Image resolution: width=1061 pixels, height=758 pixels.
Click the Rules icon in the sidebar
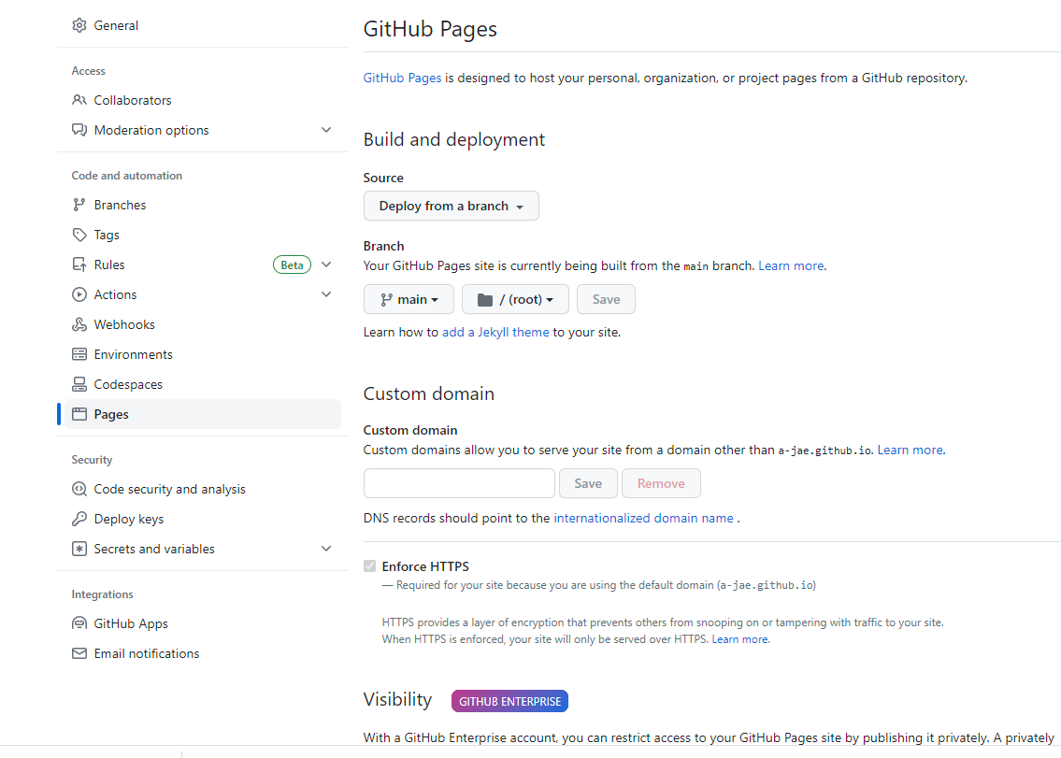pos(79,265)
